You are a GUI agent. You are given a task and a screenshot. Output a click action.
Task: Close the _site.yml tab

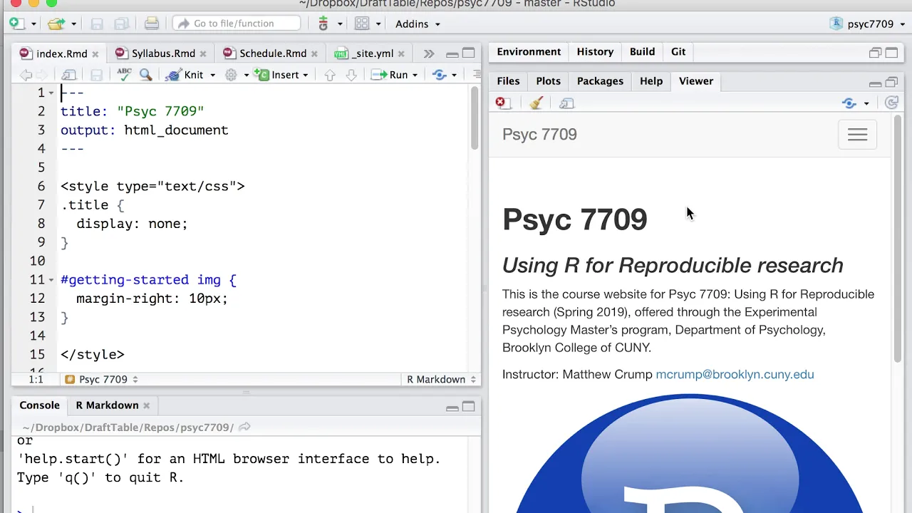pyautogui.click(x=401, y=53)
